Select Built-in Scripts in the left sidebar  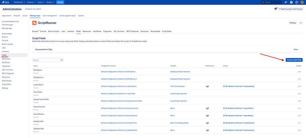[x=7, y=44]
